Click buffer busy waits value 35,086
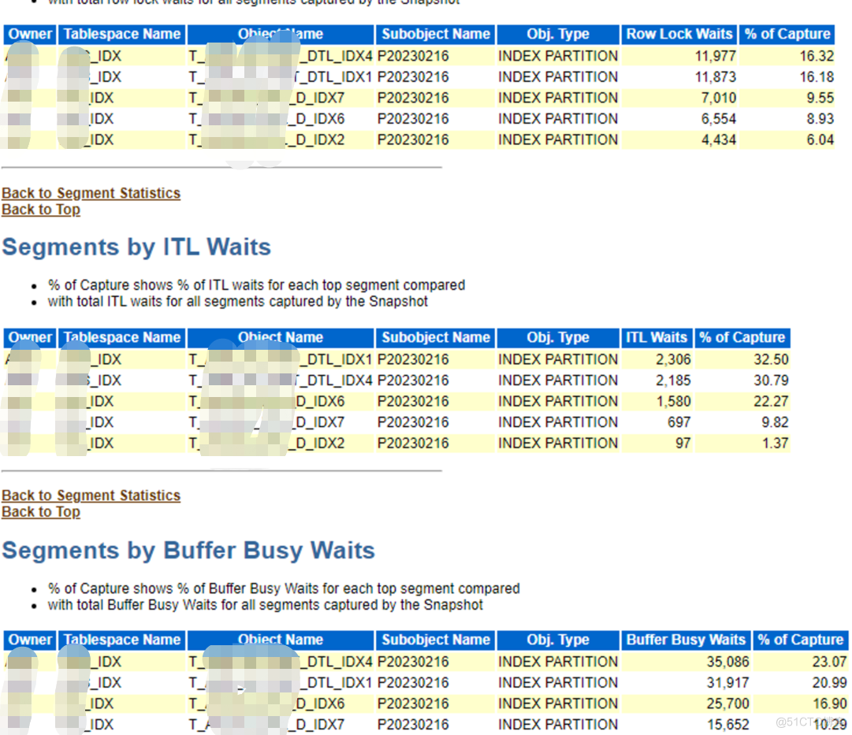This screenshot has width=852, height=735. (727, 662)
